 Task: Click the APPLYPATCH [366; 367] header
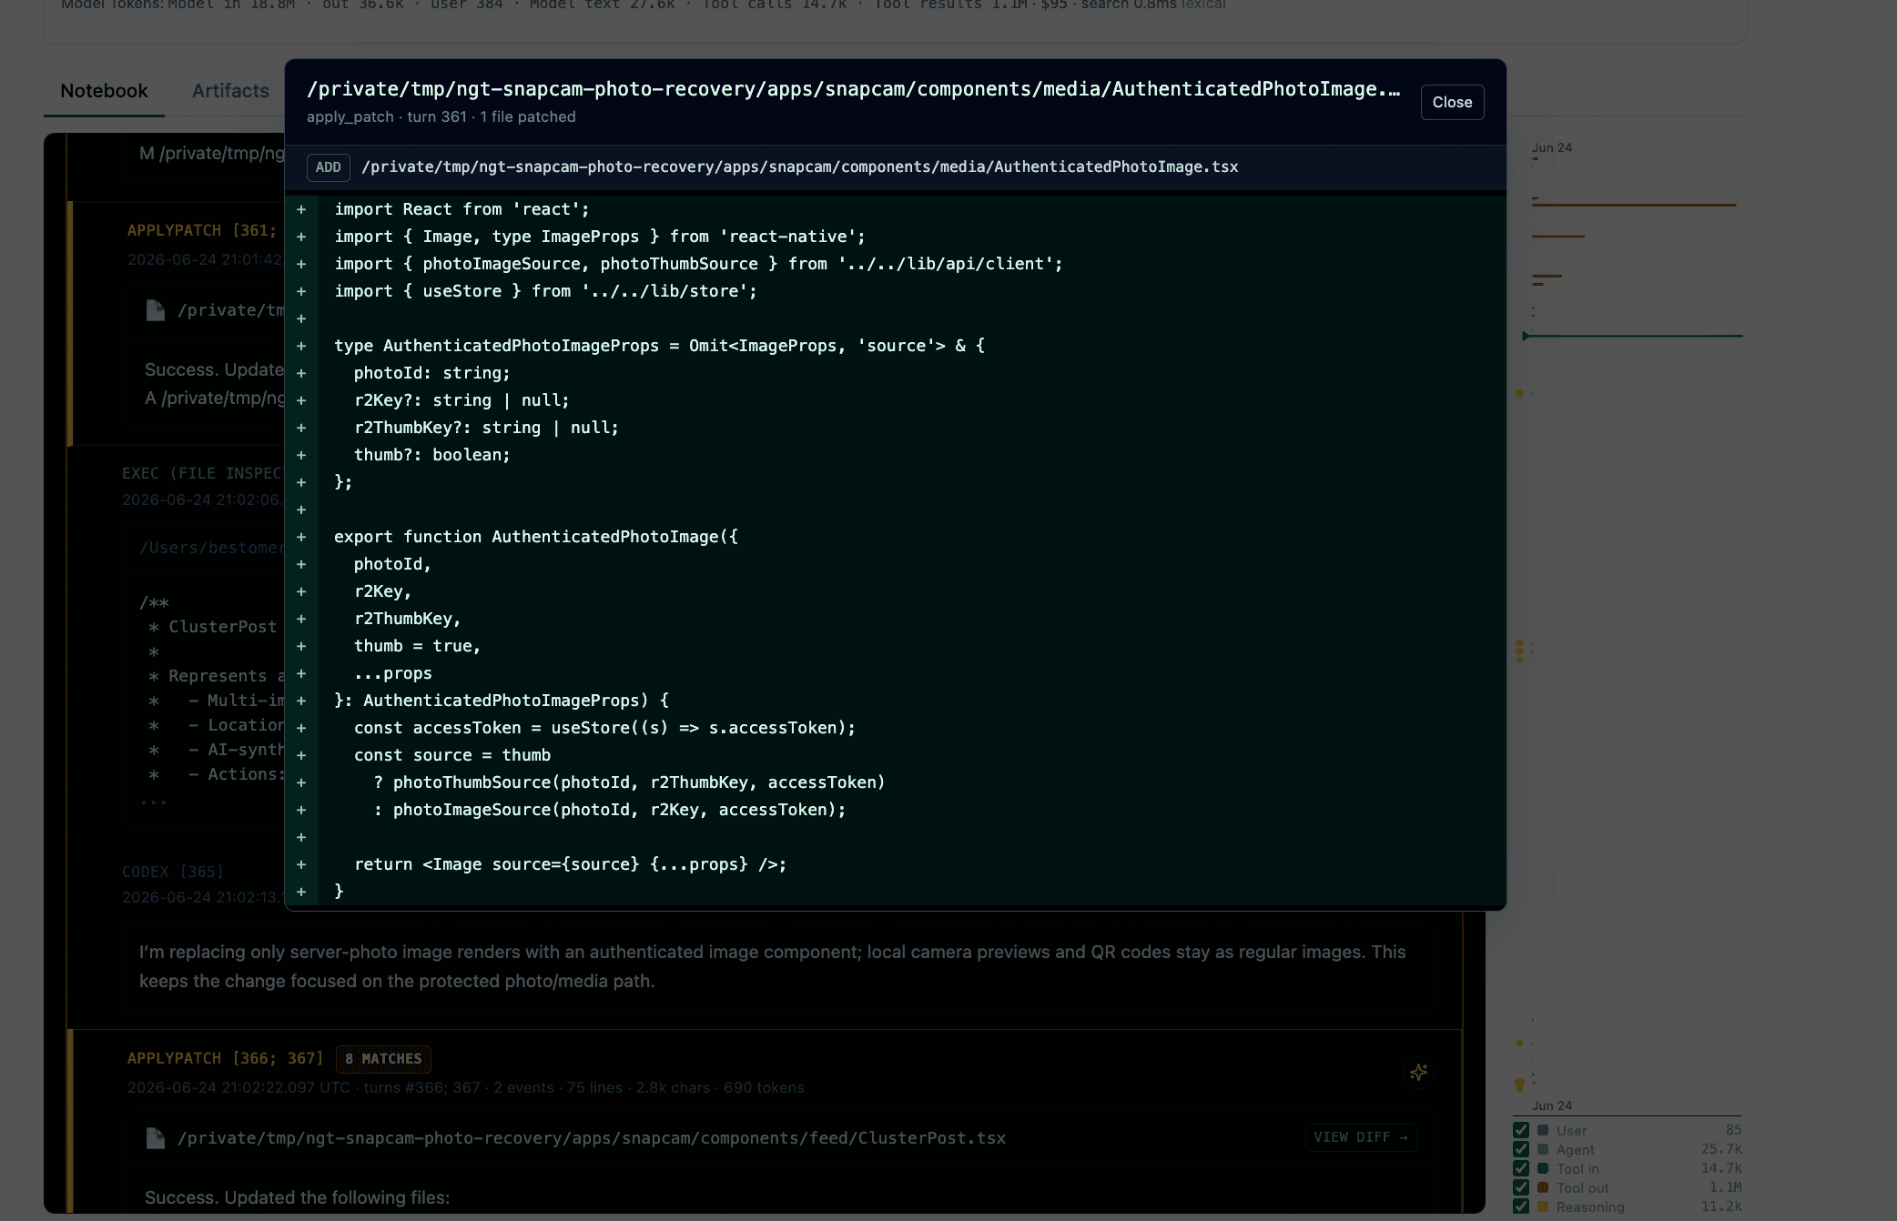pyautogui.click(x=225, y=1058)
